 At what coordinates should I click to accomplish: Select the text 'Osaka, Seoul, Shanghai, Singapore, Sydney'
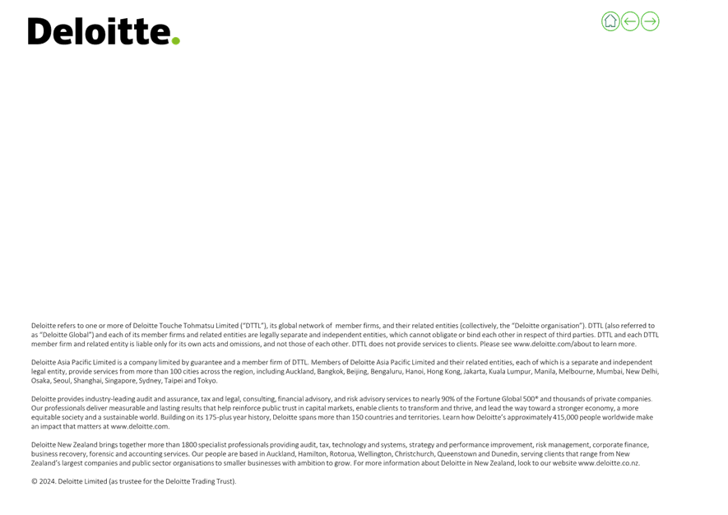click(x=96, y=381)
